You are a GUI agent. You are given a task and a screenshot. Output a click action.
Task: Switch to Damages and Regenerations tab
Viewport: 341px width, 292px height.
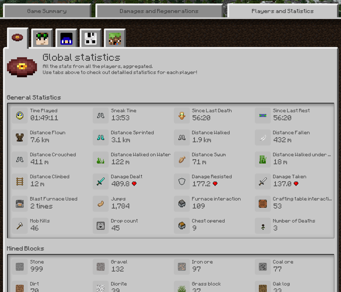point(159,11)
